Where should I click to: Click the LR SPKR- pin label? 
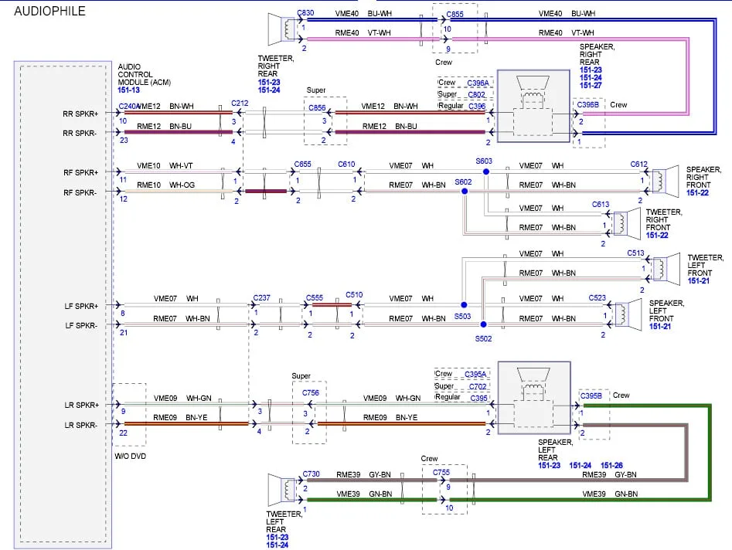80,425
